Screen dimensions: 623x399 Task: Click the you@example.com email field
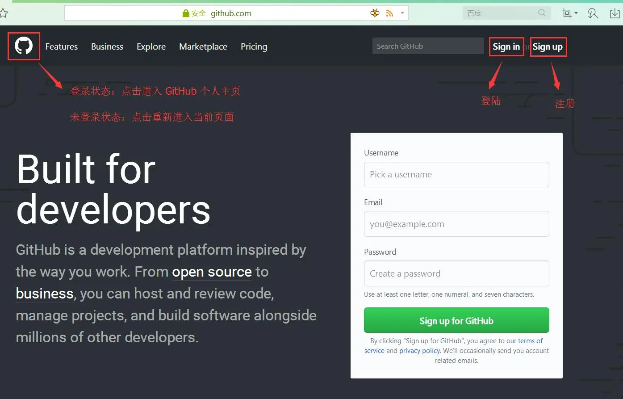pos(456,224)
